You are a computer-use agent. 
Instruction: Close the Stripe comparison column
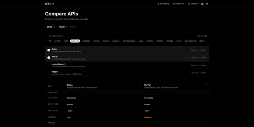click(x=139, y=85)
